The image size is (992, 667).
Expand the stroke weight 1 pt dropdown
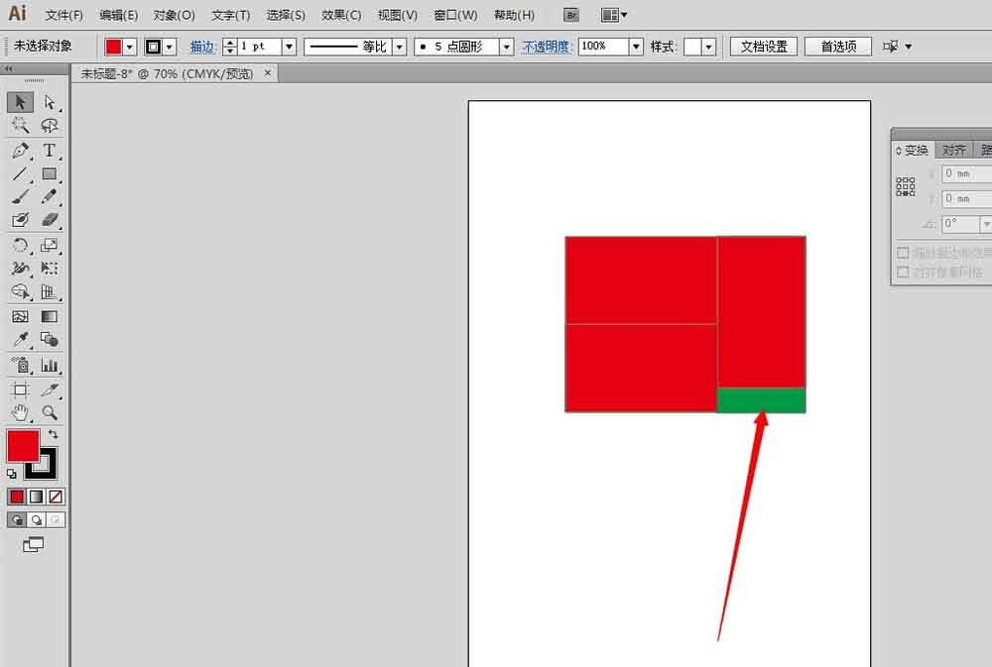point(289,47)
